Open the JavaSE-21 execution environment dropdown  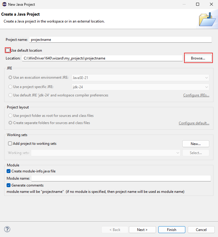coord(140,78)
